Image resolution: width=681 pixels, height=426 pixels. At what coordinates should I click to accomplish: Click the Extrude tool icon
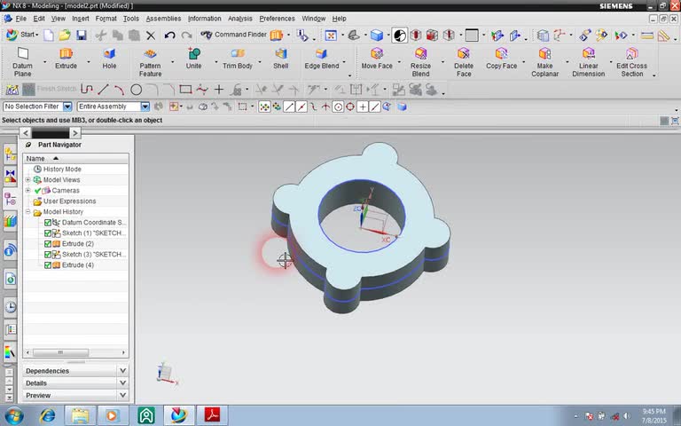point(66,55)
